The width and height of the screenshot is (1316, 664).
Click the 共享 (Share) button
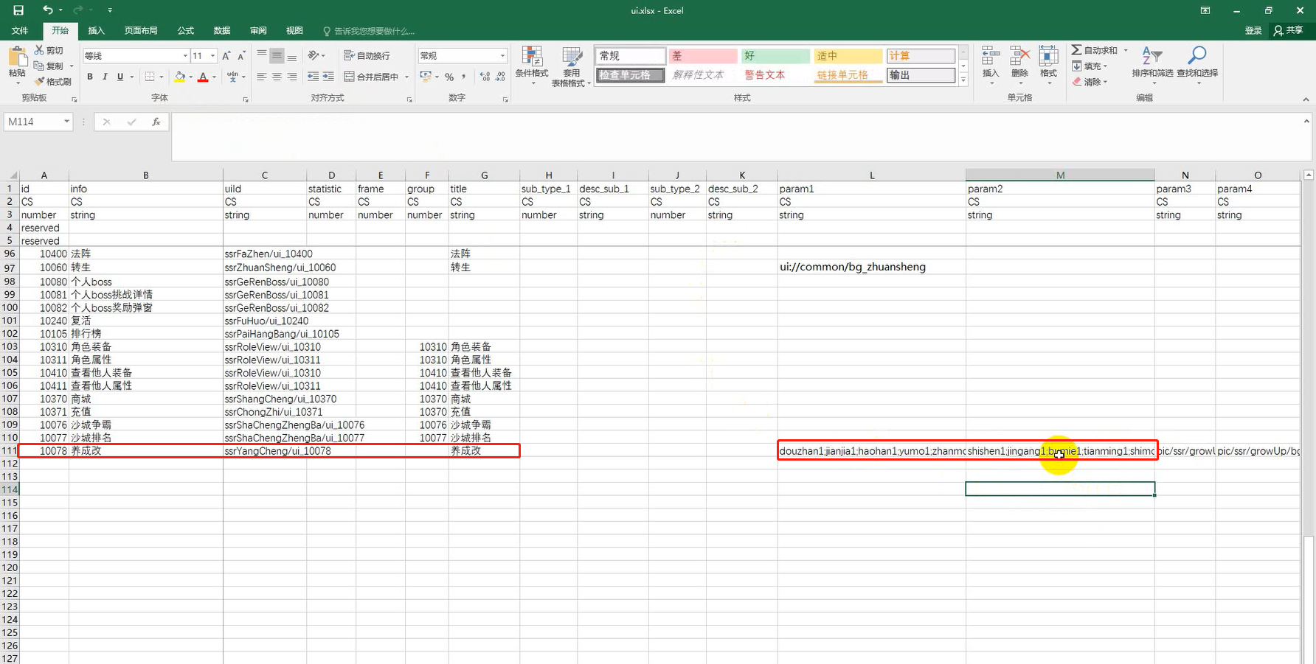click(x=1289, y=30)
